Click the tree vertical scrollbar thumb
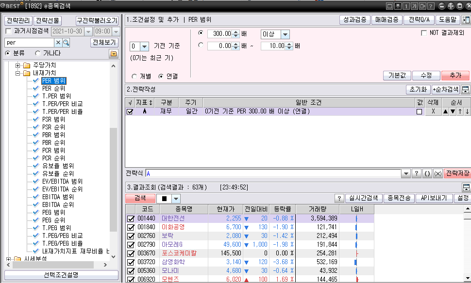The image size is (471, 283). tap(113, 180)
